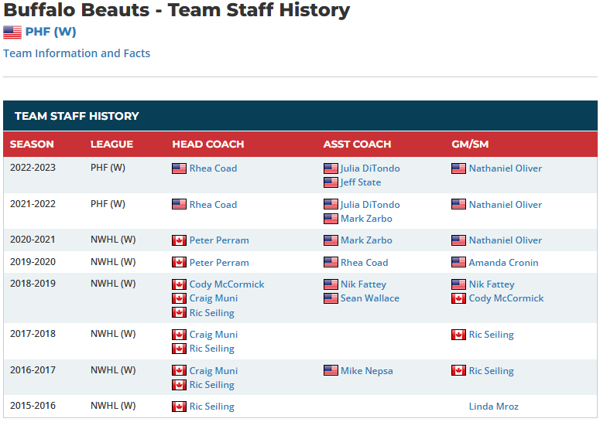Open Ric Seiling GM link for 2017-2018
This screenshot has height=422, width=600.
[x=492, y=335]
